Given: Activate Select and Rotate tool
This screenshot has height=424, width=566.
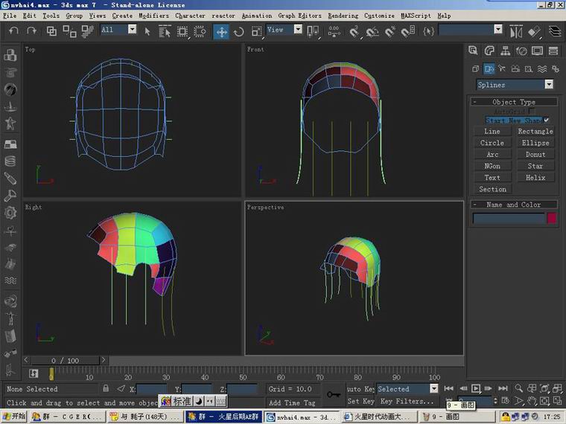Looking at the screenshot, I should click(x=238, y=32).
